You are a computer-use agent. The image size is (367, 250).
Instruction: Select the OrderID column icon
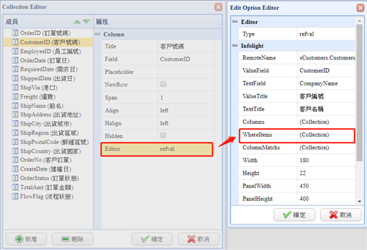(15, 32)
